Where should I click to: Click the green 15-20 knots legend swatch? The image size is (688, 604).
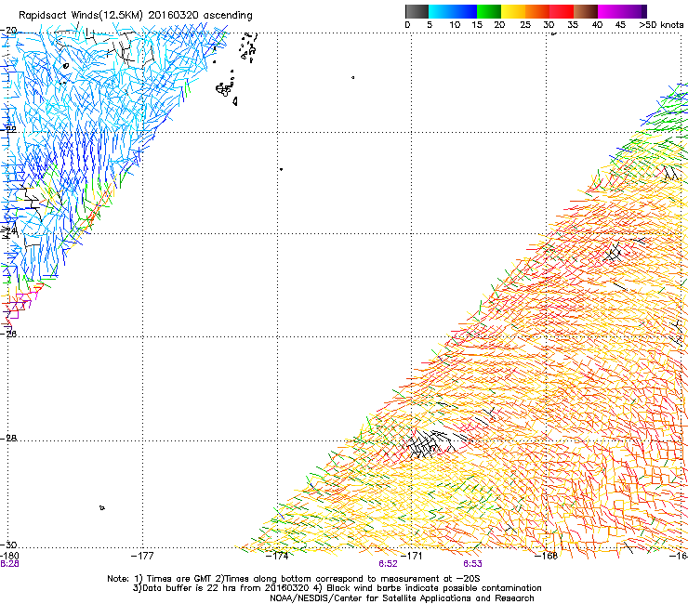tap(489, 11)
